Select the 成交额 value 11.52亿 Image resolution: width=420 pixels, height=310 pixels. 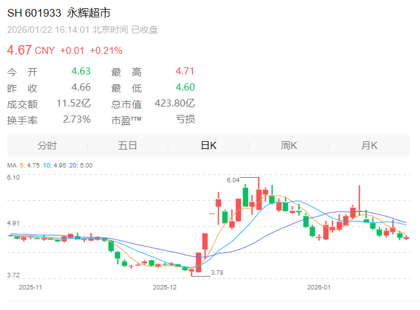pyautogui.click(x=73, y=103)
